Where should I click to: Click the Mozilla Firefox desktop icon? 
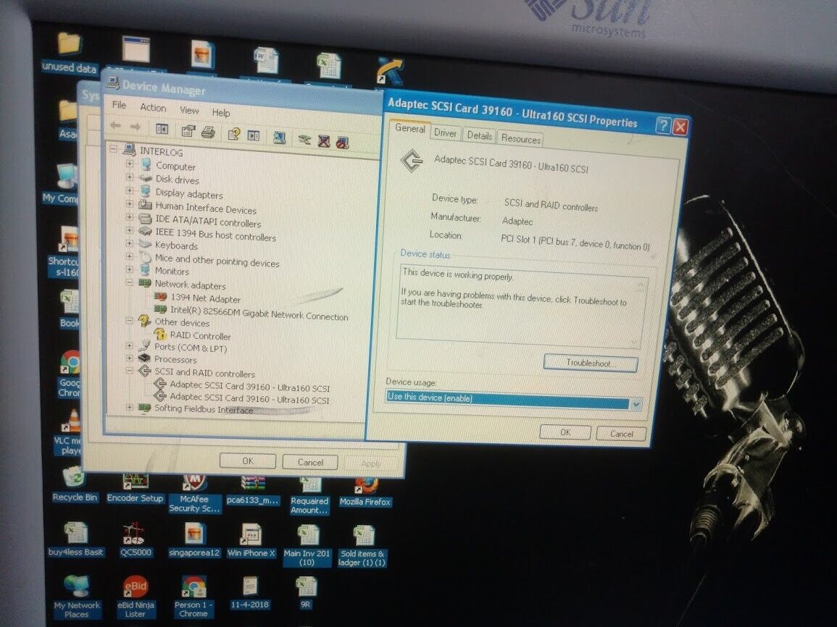click(365, 492)
